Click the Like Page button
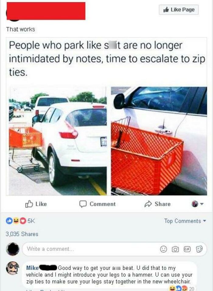The image size is (213, 291). (179, 10)
